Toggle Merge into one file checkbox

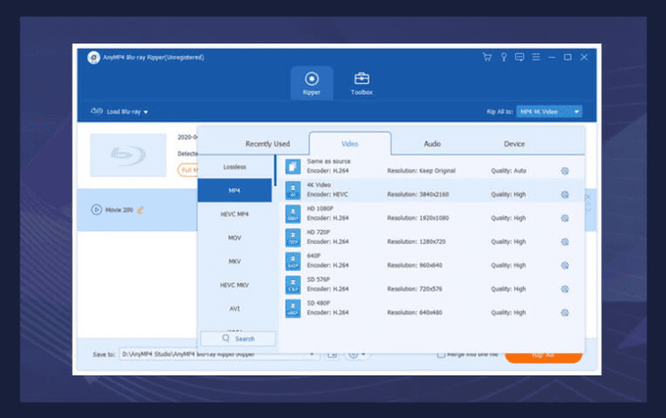[441, 354]
